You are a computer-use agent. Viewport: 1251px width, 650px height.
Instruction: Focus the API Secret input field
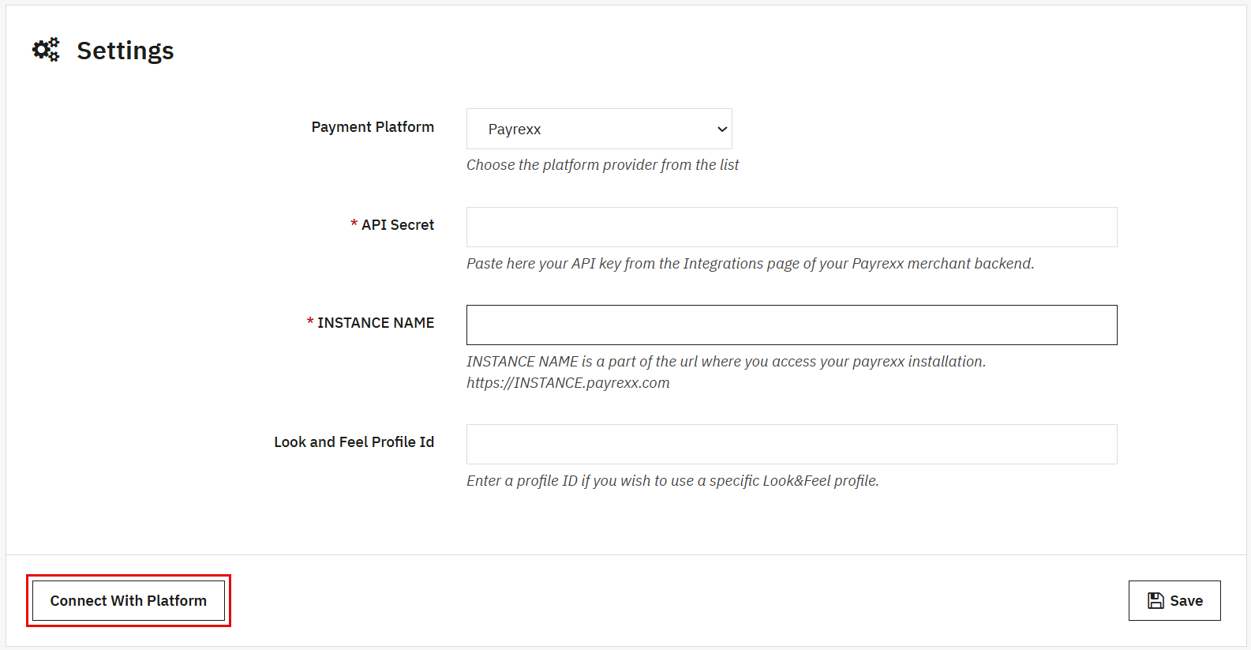pyautogui.click(x=791, y=227)
